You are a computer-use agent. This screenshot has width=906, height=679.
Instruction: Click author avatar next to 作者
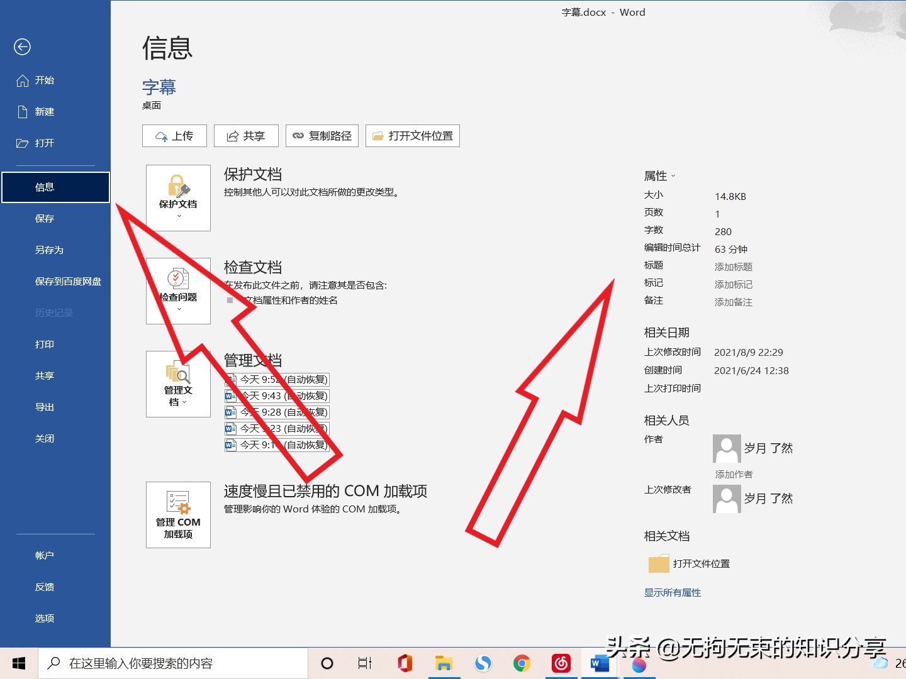coord(727,448)
